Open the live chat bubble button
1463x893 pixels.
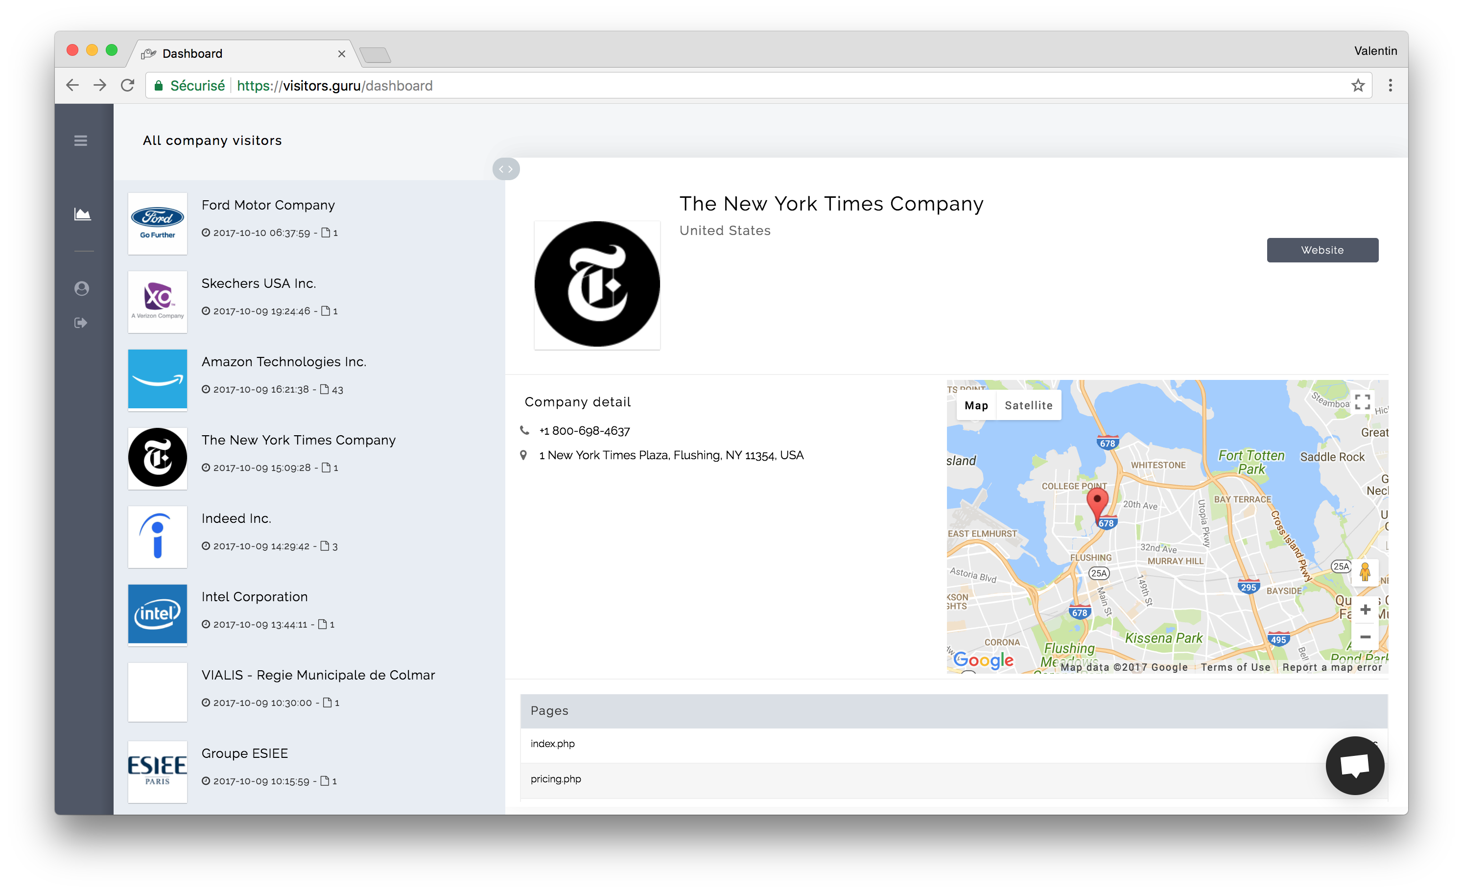tap(1354, 765)
